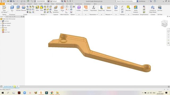Close the handle brake document tab
Viewport: 170px width, 95px height.
(18, 86)
